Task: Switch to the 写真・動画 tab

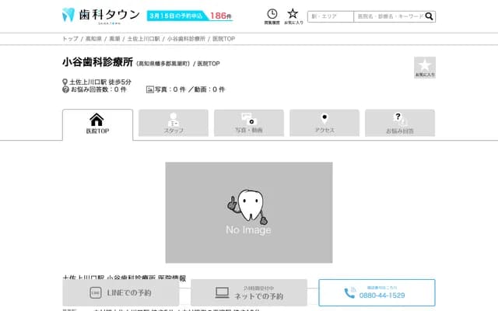Action: (x=249, y=123)
